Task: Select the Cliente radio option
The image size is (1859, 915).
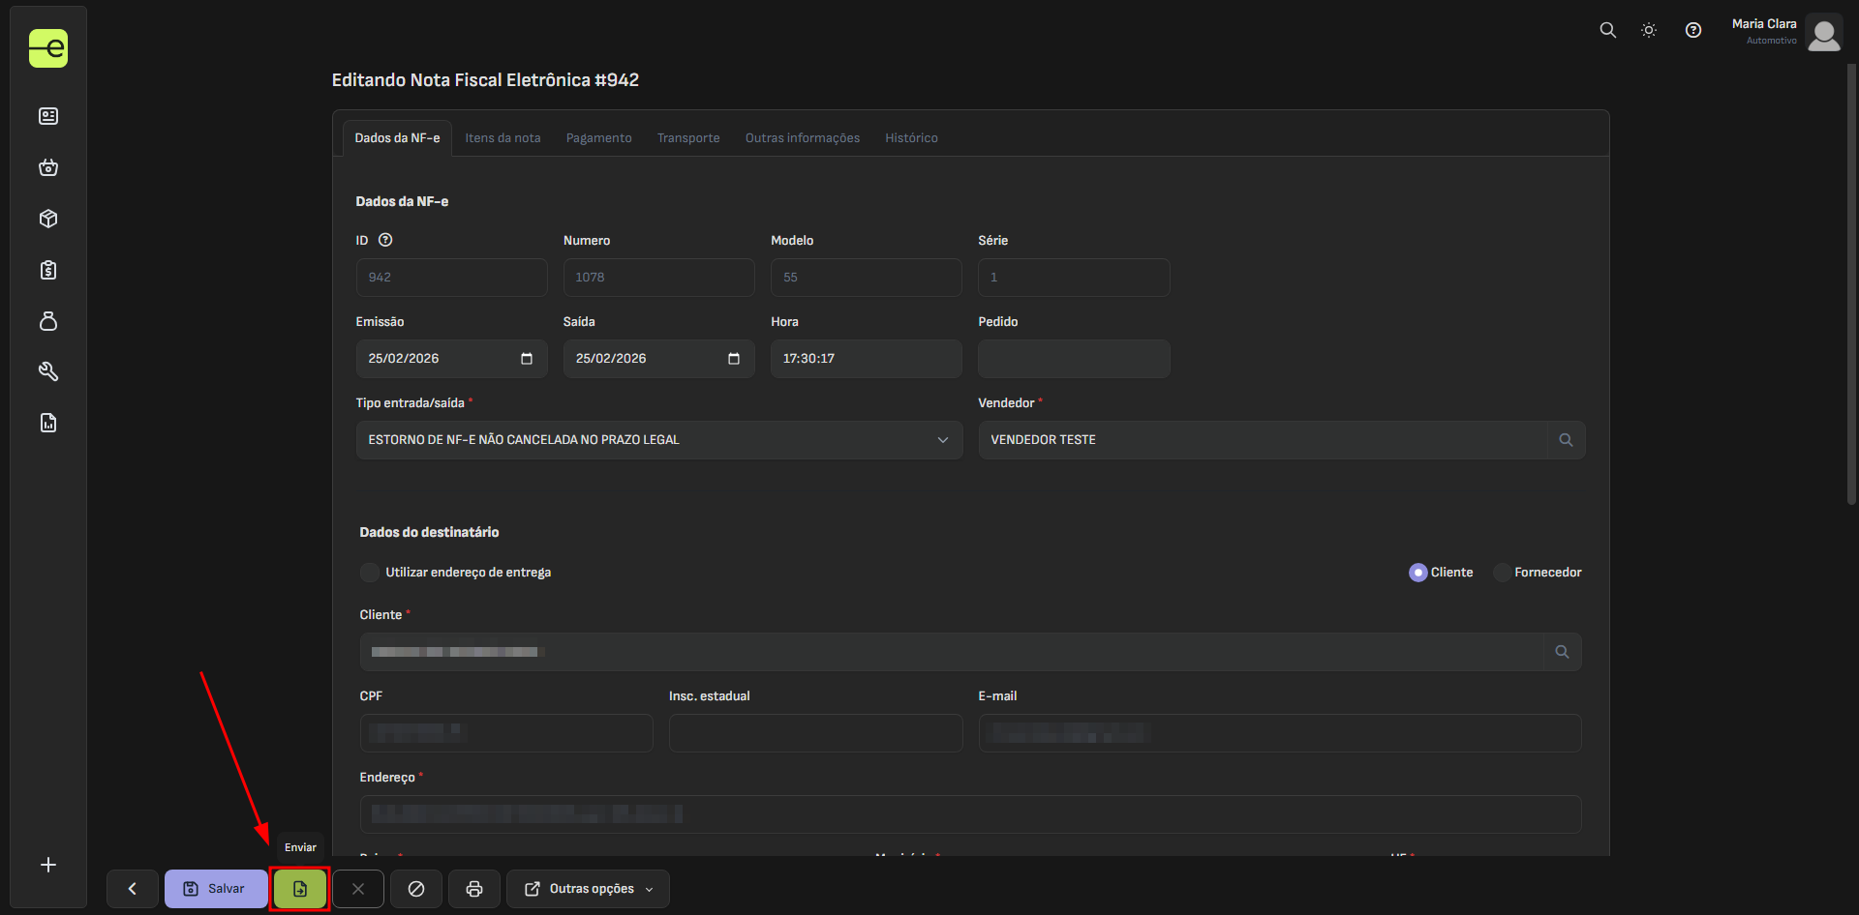Action: tap(1418, 573)
